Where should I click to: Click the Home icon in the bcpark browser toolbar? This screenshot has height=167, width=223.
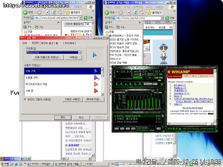coord(60,12)
